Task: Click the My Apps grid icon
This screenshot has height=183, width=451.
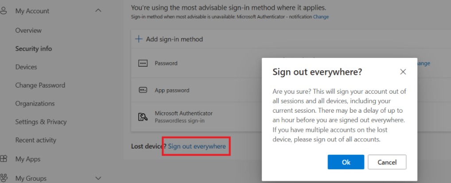Action: point(4,159)
